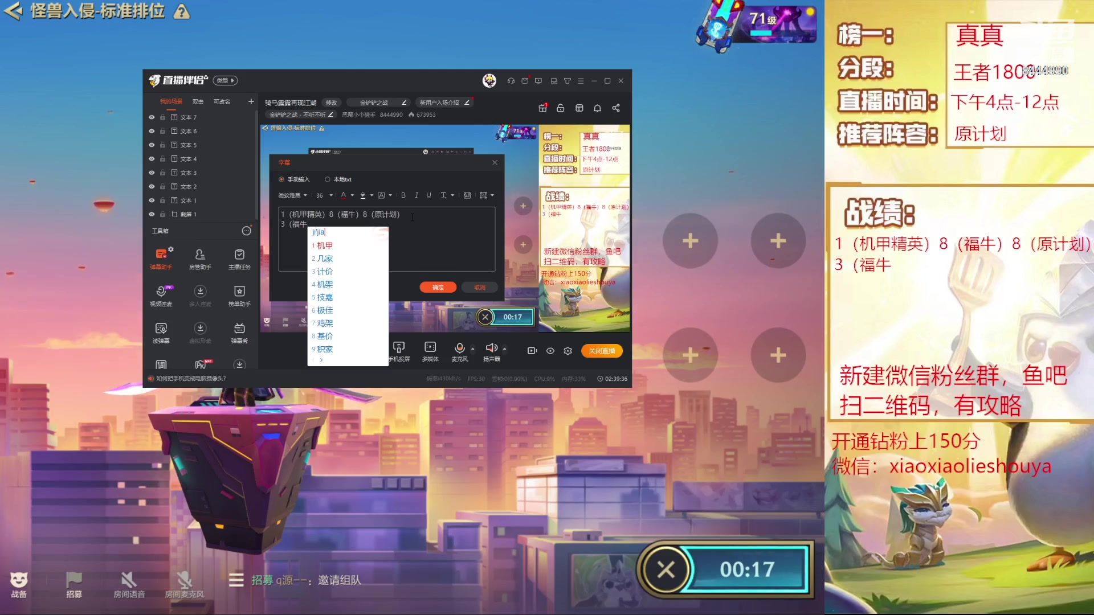The image size is (1094, 615).
Task: Click the fill bucket color swatch
Action: [x=363, y=195]
